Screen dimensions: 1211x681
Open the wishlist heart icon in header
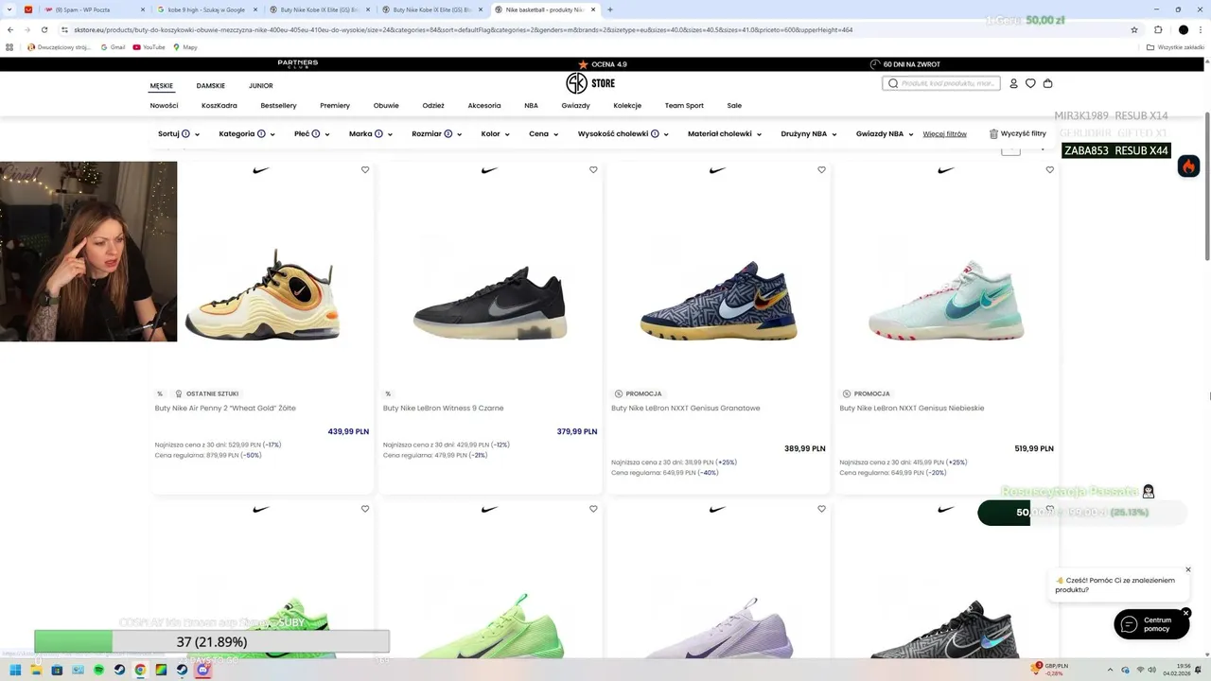coord(1030,83)
